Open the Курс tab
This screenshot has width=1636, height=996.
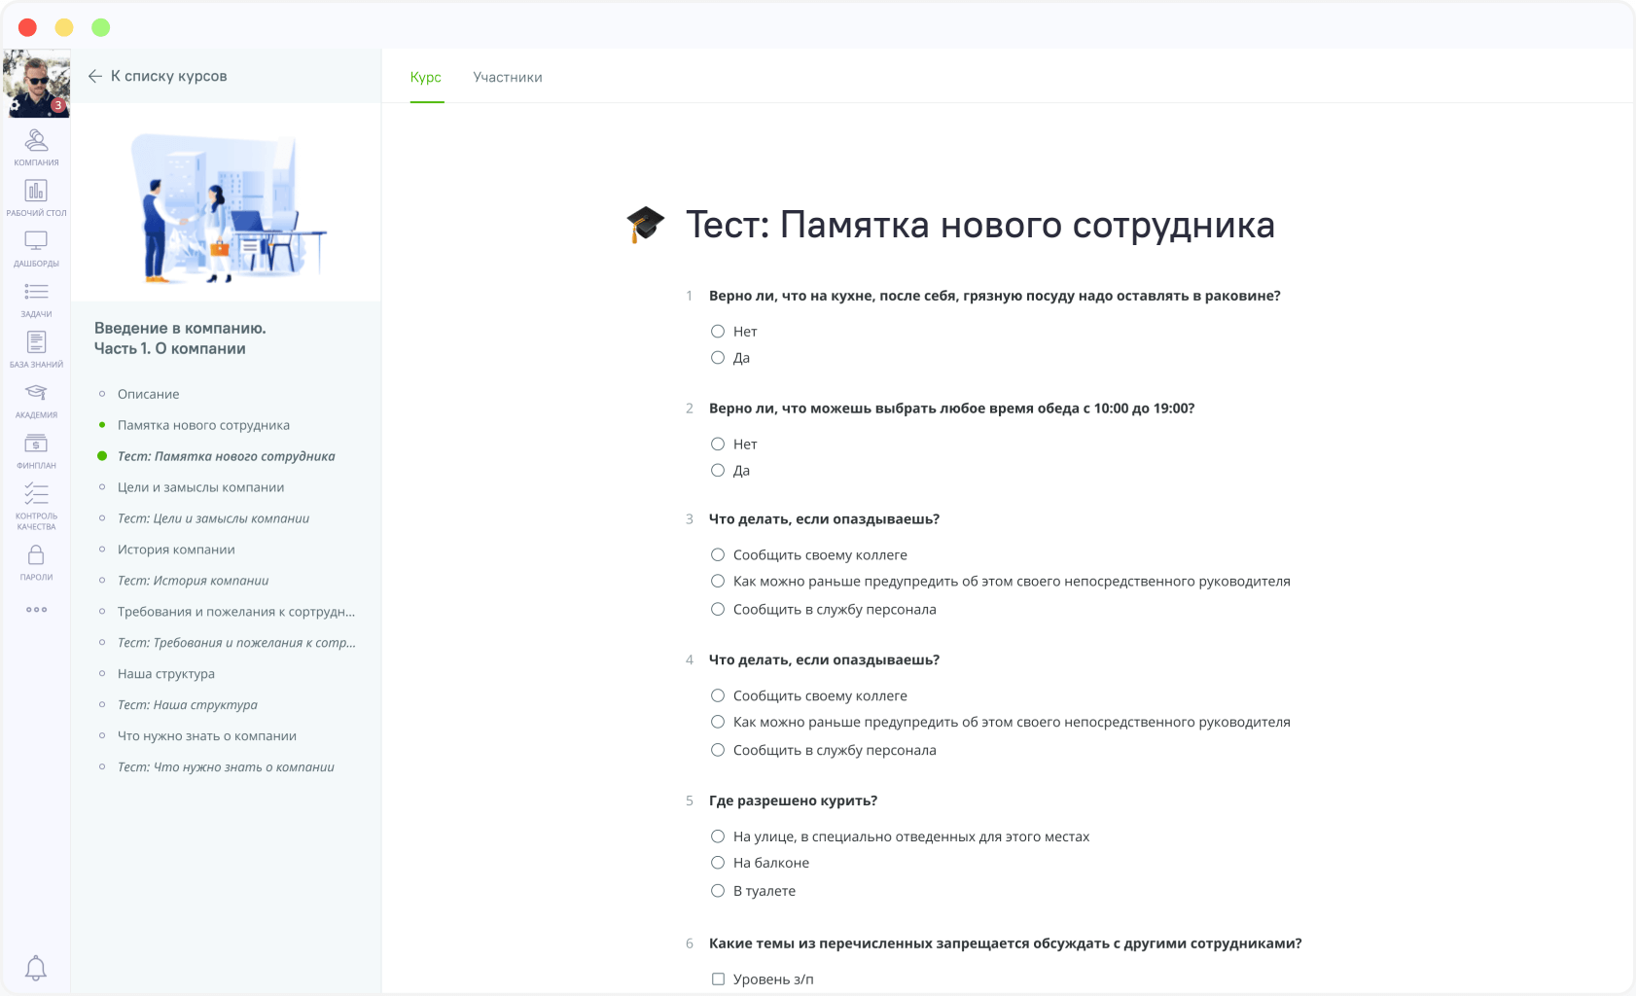tap(425, 77)
